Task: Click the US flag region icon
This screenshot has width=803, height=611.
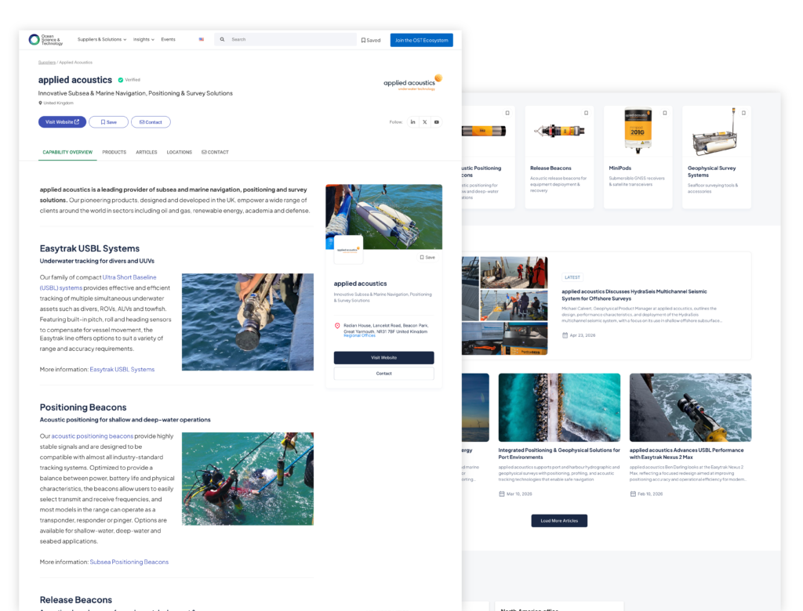Action: 202,39
